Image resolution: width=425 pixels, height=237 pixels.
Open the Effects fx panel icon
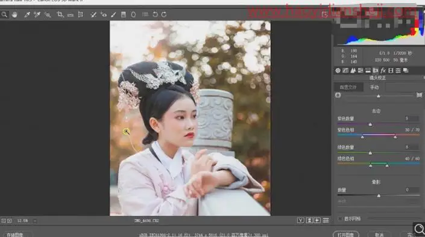(x=383, y=70)
